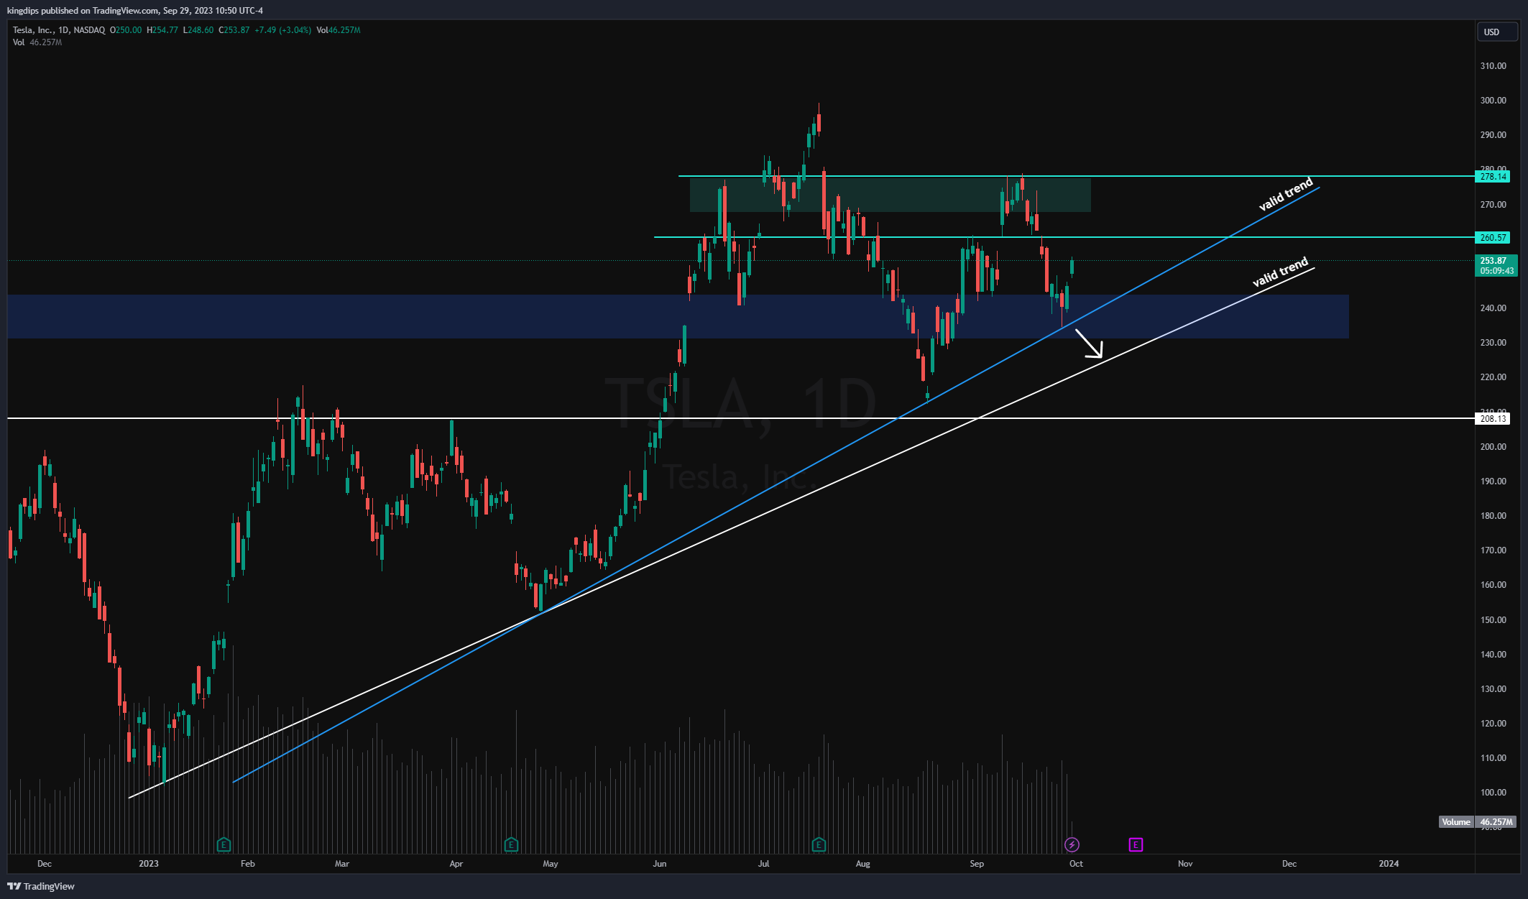Click the 2024 label on the time axis
Screen dimensions: 1528x899
tap(1389, 864)
